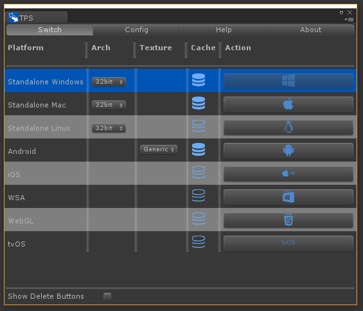Switch to Windows platform via logo button
This screenshot has width=363, height=311.
(x=288, y=81)
